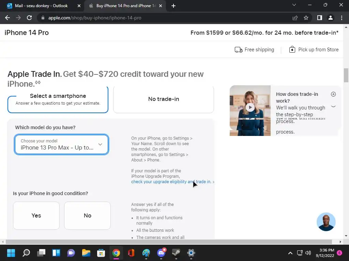Open chat with the Apple specialist
The width and height of the screenshot is (349, 261).
coord(326,222)
